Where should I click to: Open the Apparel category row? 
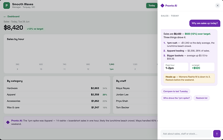point(57,95)
